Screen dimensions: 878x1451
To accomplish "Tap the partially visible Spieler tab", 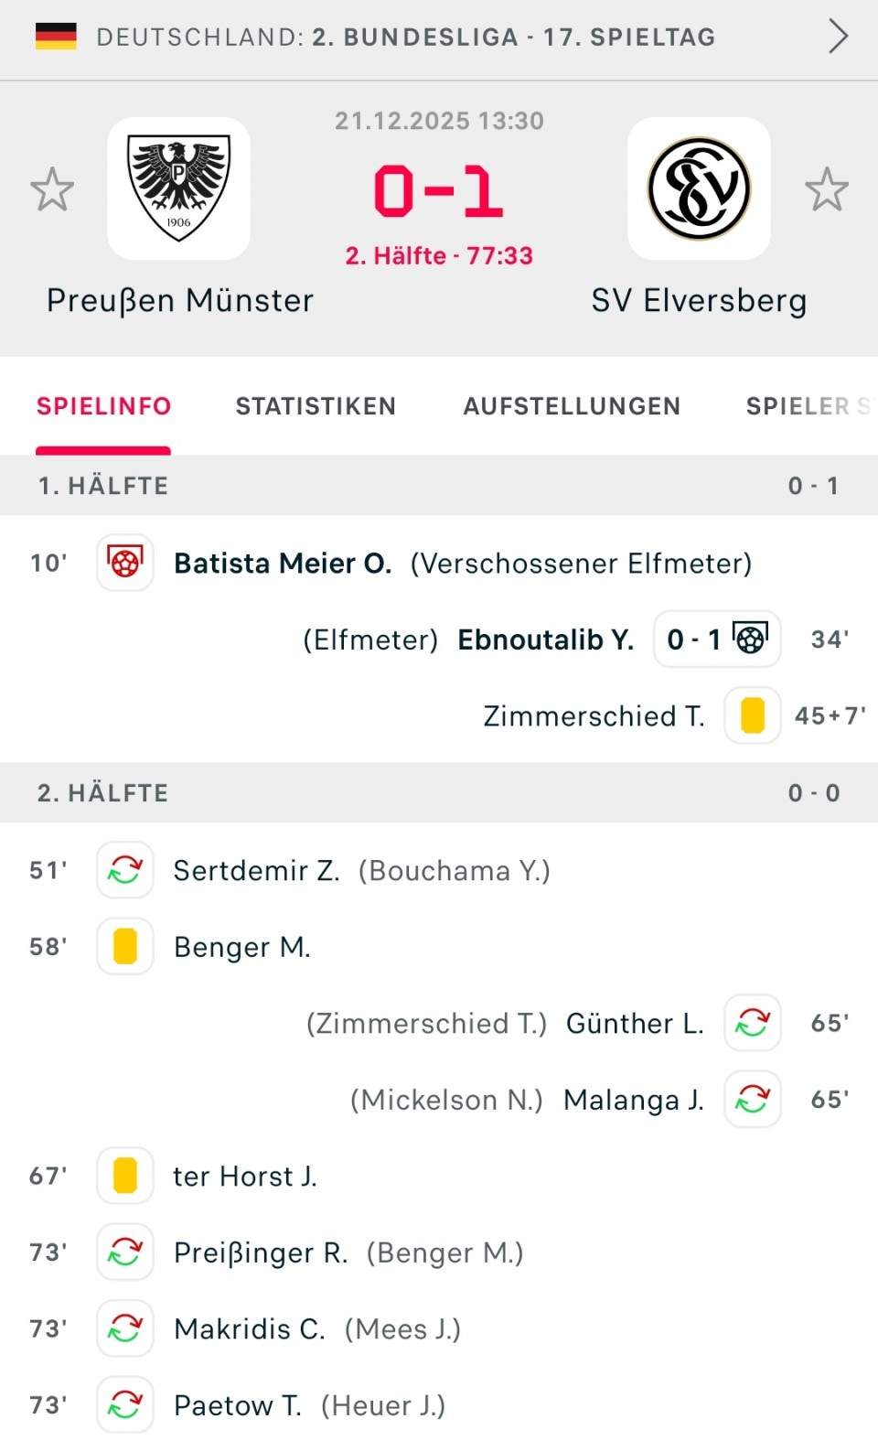I will pos(807,406).
